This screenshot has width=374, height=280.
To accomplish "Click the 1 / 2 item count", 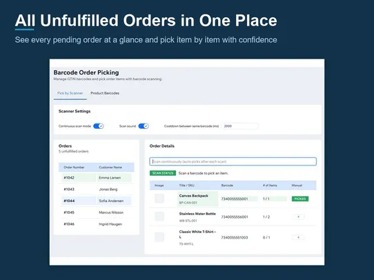I will [x=266, y=217].
